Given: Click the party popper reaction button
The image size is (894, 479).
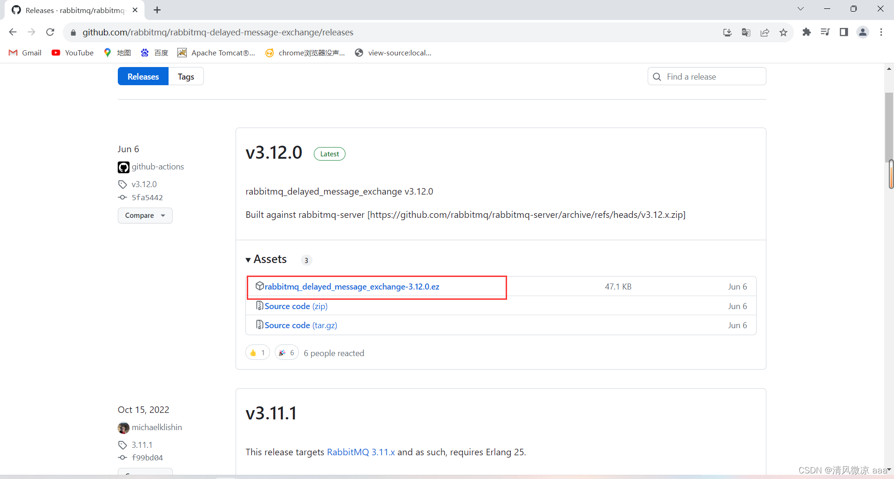Looking at the screenshot, I should (x=286, y=353).
